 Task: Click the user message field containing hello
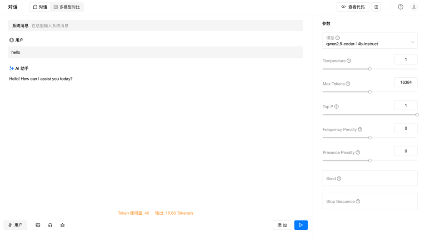tap(155, 52)
